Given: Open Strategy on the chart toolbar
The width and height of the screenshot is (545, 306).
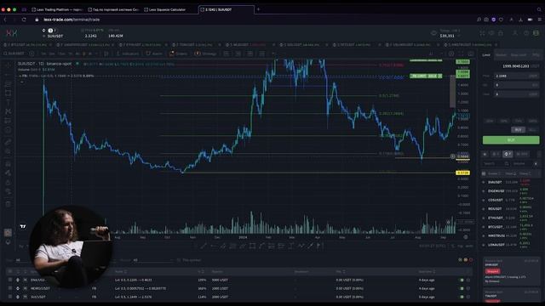Looking at the screenshot, I should [x=206, y=54].
